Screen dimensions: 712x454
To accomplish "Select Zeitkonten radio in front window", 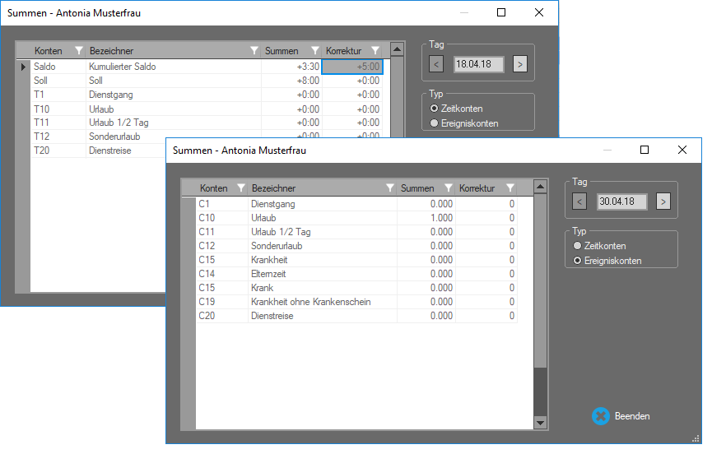I will click(x=577, y=246).
